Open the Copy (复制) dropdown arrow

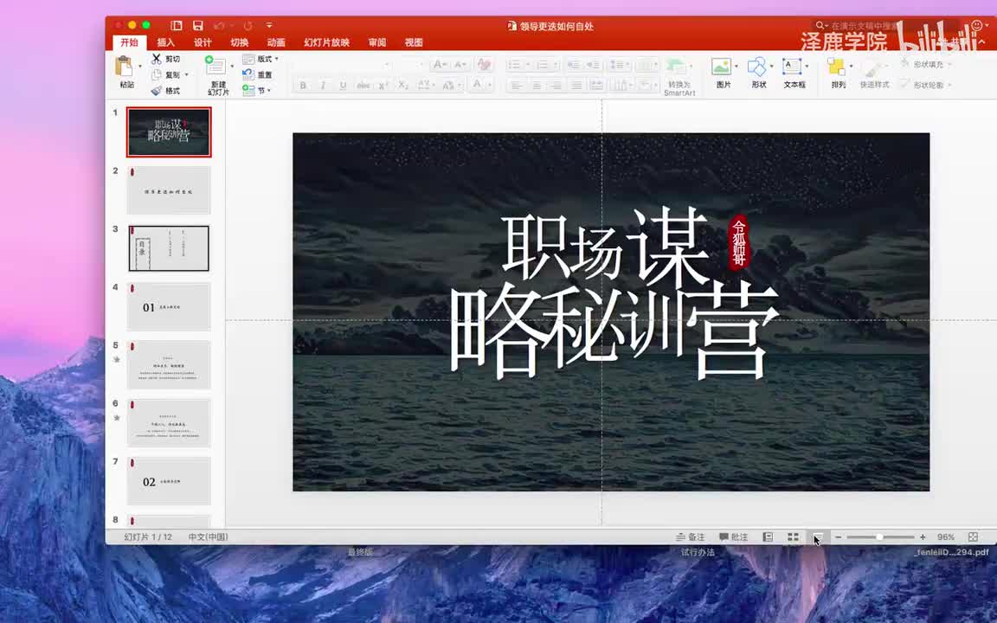click(x=186, y=75)
